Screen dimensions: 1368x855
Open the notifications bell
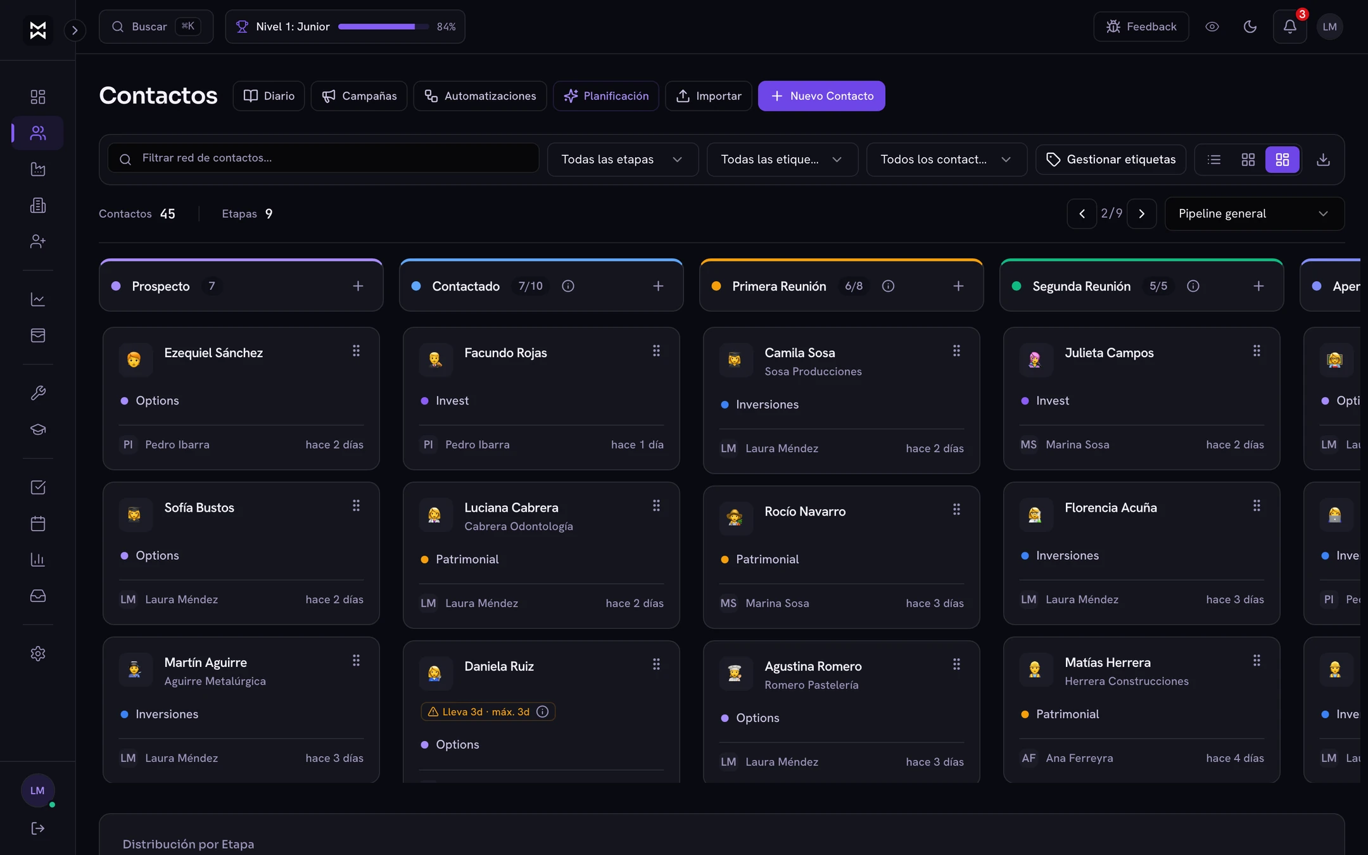click(x=1289, y=27)
